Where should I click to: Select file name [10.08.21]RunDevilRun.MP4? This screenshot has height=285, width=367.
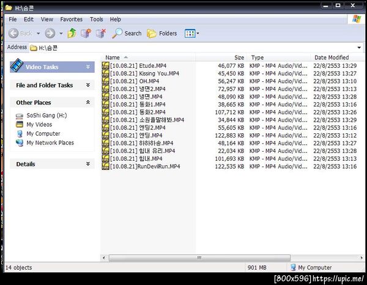click(145, 166)
